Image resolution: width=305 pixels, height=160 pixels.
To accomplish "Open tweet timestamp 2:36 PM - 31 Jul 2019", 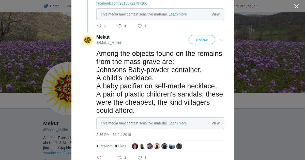I will pos(114,135).
